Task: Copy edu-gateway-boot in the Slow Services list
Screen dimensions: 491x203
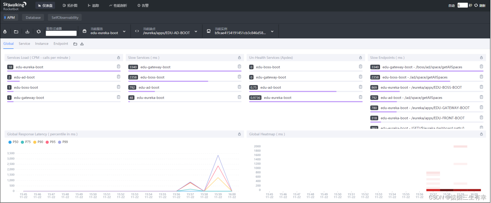Action: pyautogui.click(x=239, y=67)
